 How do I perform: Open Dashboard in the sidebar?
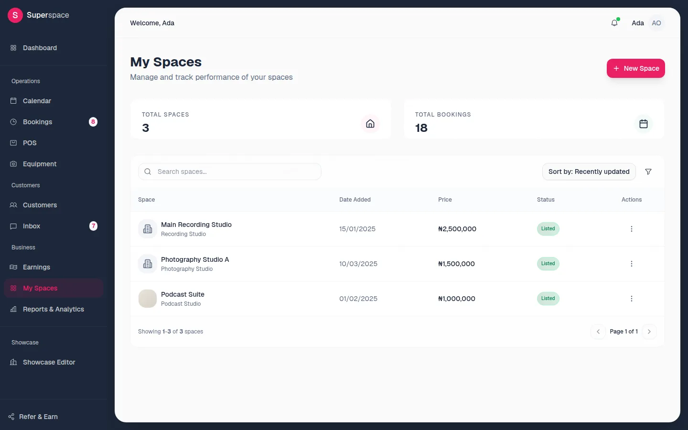point(54,48)
